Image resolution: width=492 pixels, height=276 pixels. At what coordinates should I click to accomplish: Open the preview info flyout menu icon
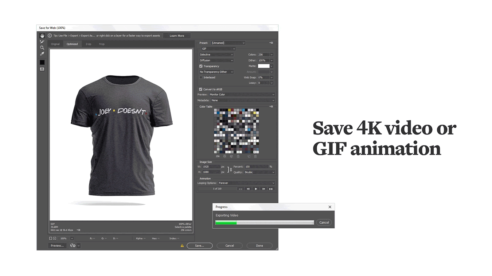coord(79,230)
